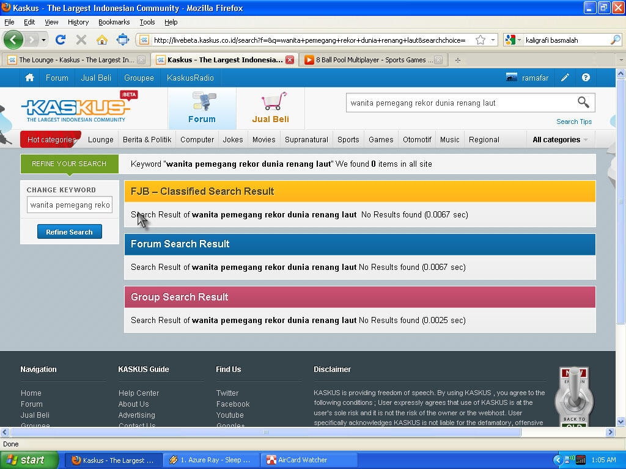Open Regional category
Image resolution: width=626 pixels, height=469 pixels.
(484, 140)
